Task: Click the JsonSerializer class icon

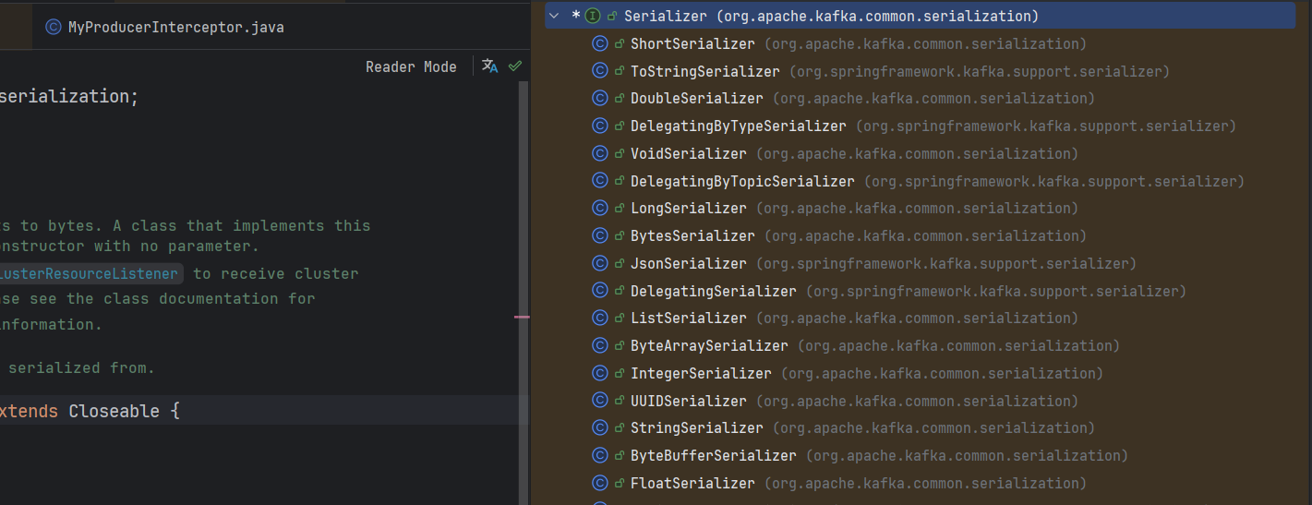Action: (x=599, y=263)
